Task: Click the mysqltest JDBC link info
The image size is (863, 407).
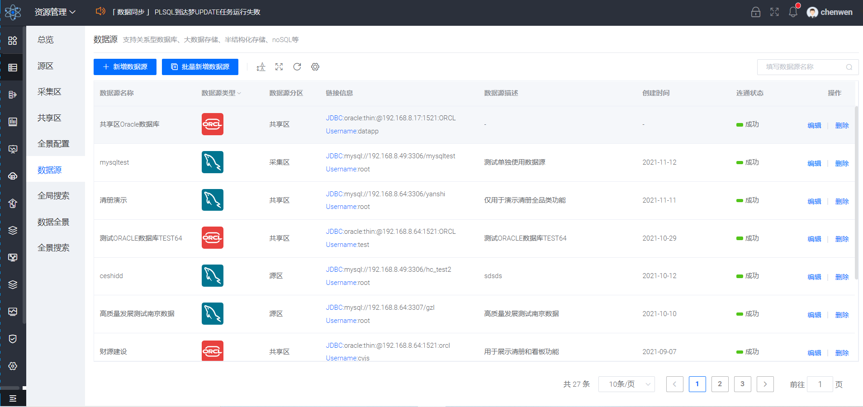Action: pos(390,156)
